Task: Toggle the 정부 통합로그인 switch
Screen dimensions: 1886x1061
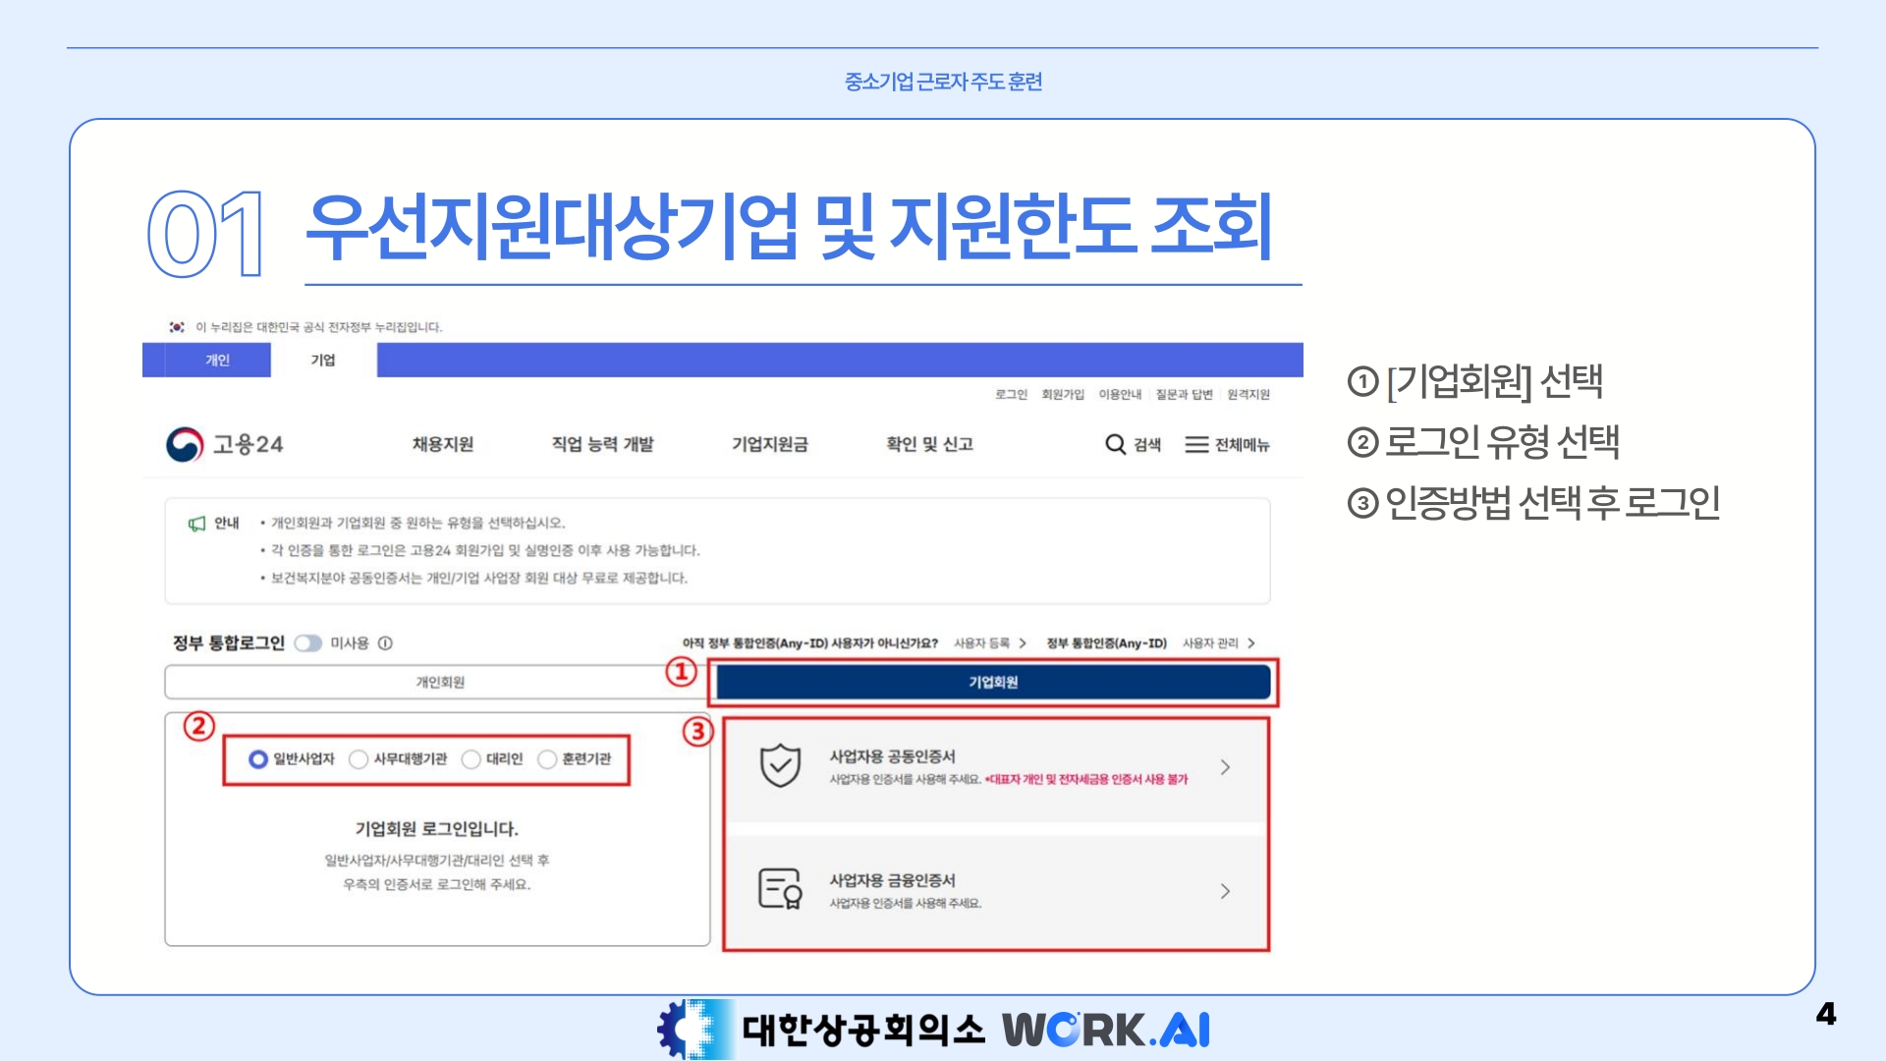Action: click(x=308, y=643)
